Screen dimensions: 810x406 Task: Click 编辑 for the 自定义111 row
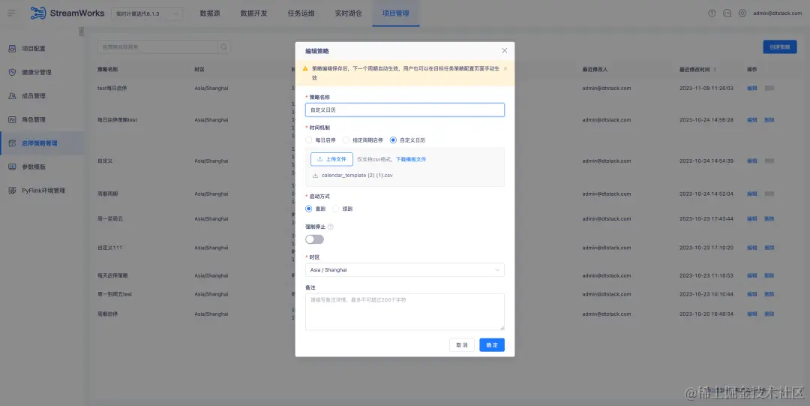point(752,248)
